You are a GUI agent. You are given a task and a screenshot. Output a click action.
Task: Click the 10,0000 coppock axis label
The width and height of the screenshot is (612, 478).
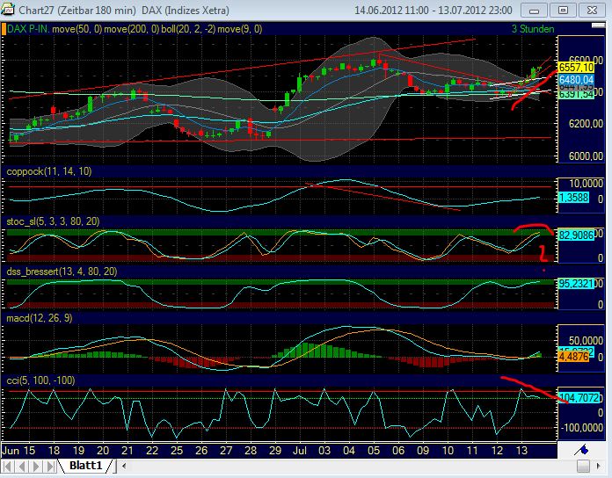[586, 184]
